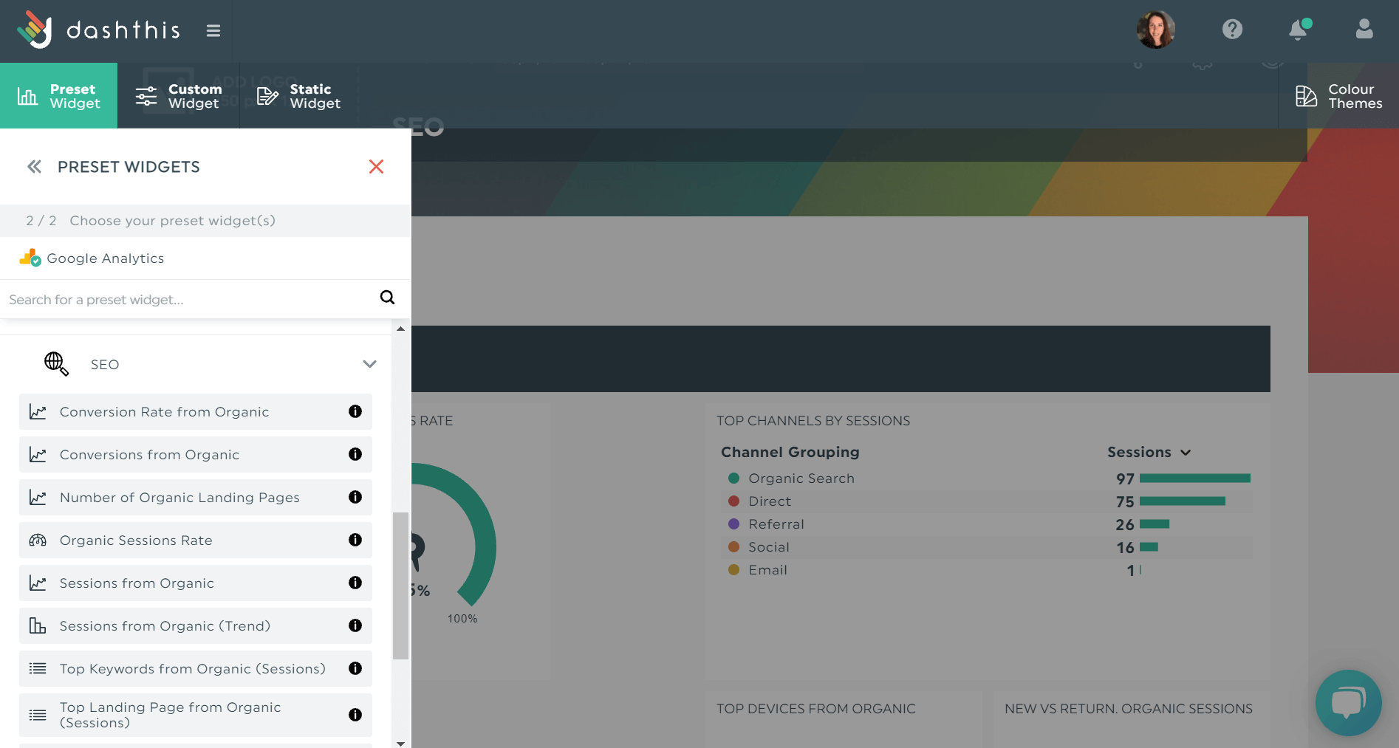
Task: Show info for Conversions from Organic
Action: [355, 454]
